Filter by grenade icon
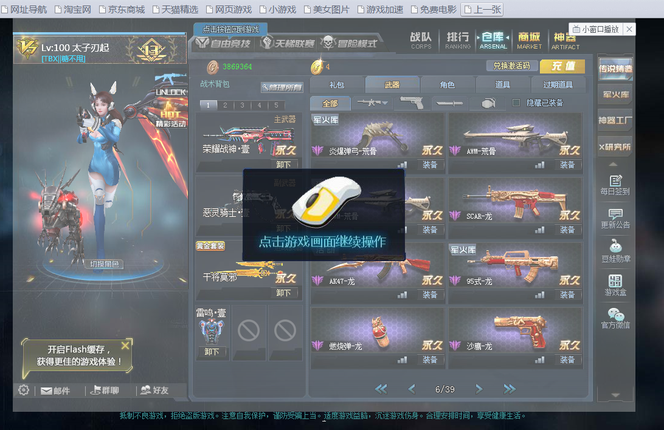The height and width of the screenshot is (430, 664). [x=488, y=103]
